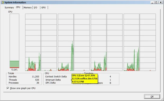
Task: Click the System Information title bar icon
Action: click(3, 2)
